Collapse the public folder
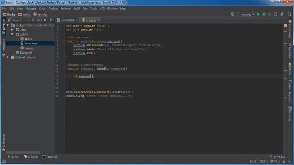The height and width of the screenshot is (165, 294). click(12, 34)
